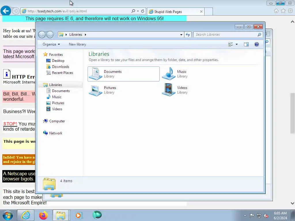
Task: Click the Libraries heading in content pane
Action: coord(99,54)
